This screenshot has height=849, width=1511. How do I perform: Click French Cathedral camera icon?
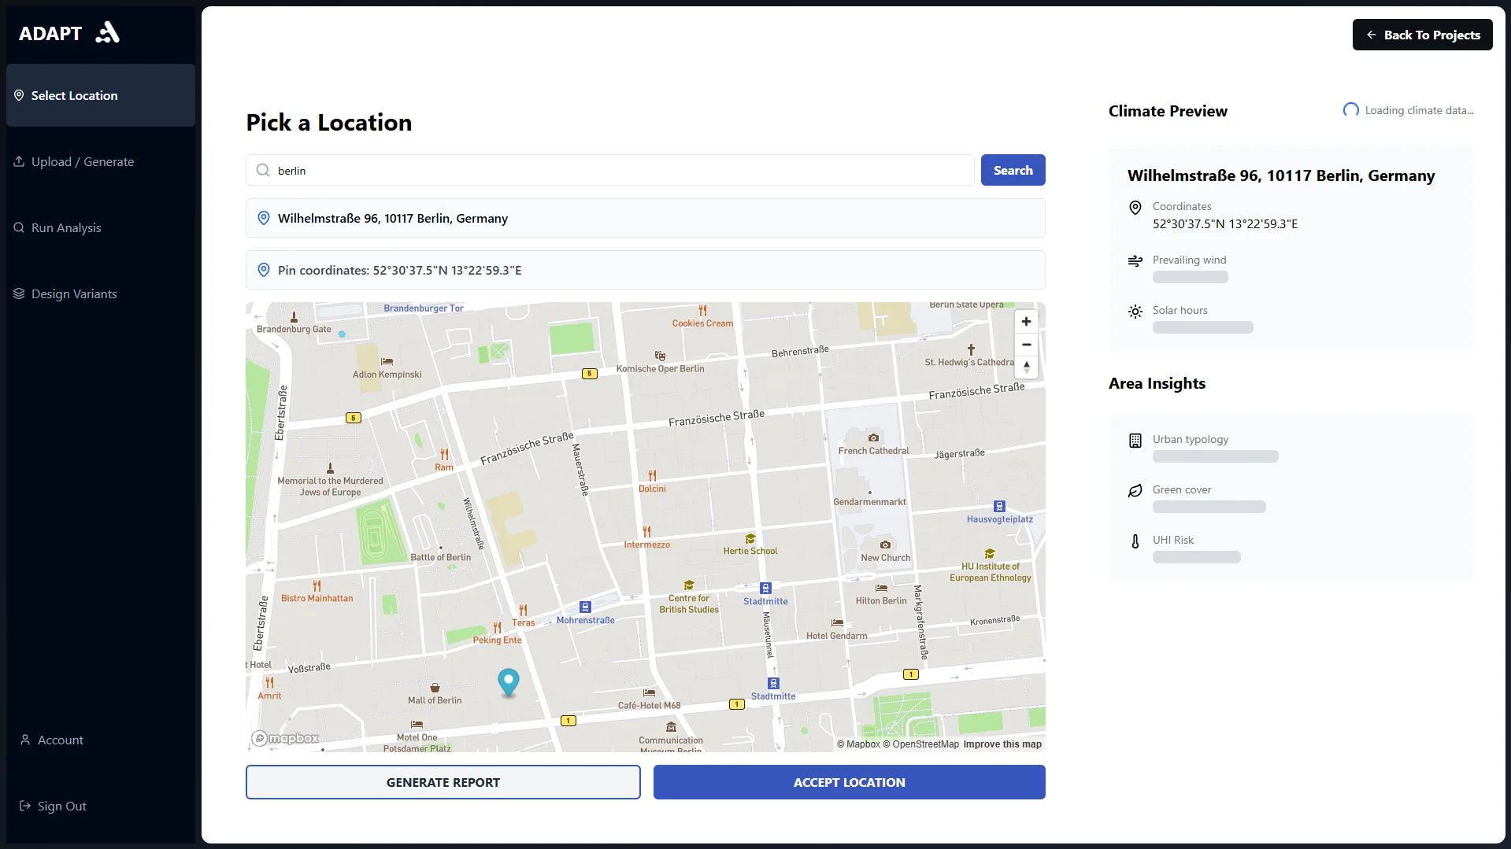(873, 438)
